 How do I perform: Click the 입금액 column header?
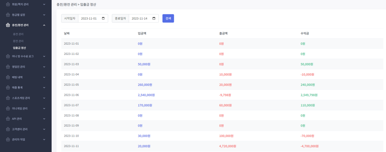point(142,33)
